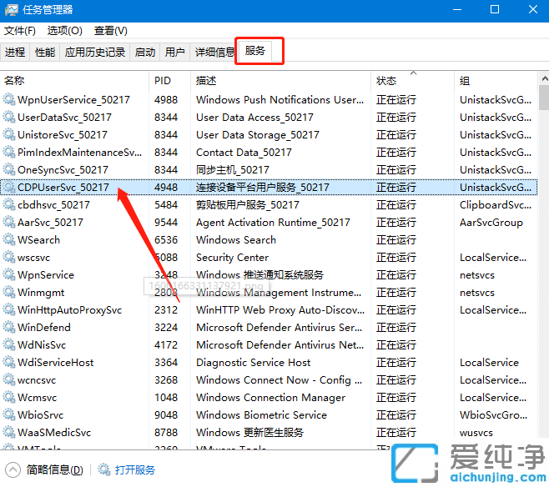Click description Windows Connection Manager

tap(270, 398)
